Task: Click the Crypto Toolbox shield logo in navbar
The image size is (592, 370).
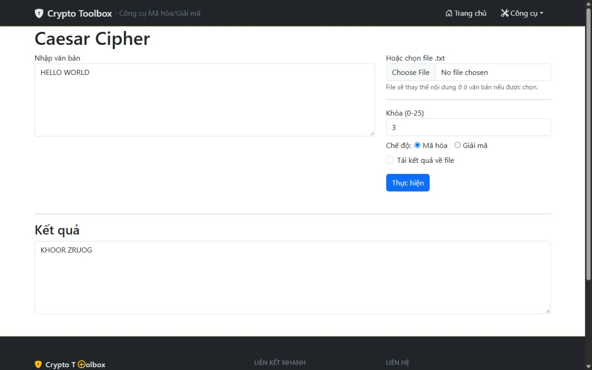Action: click(39, 13)
